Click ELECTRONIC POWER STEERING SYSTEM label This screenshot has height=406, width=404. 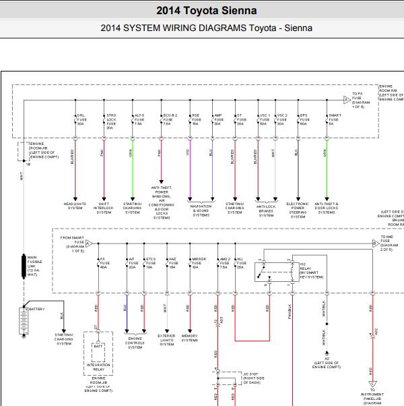(x=298, y=210)
